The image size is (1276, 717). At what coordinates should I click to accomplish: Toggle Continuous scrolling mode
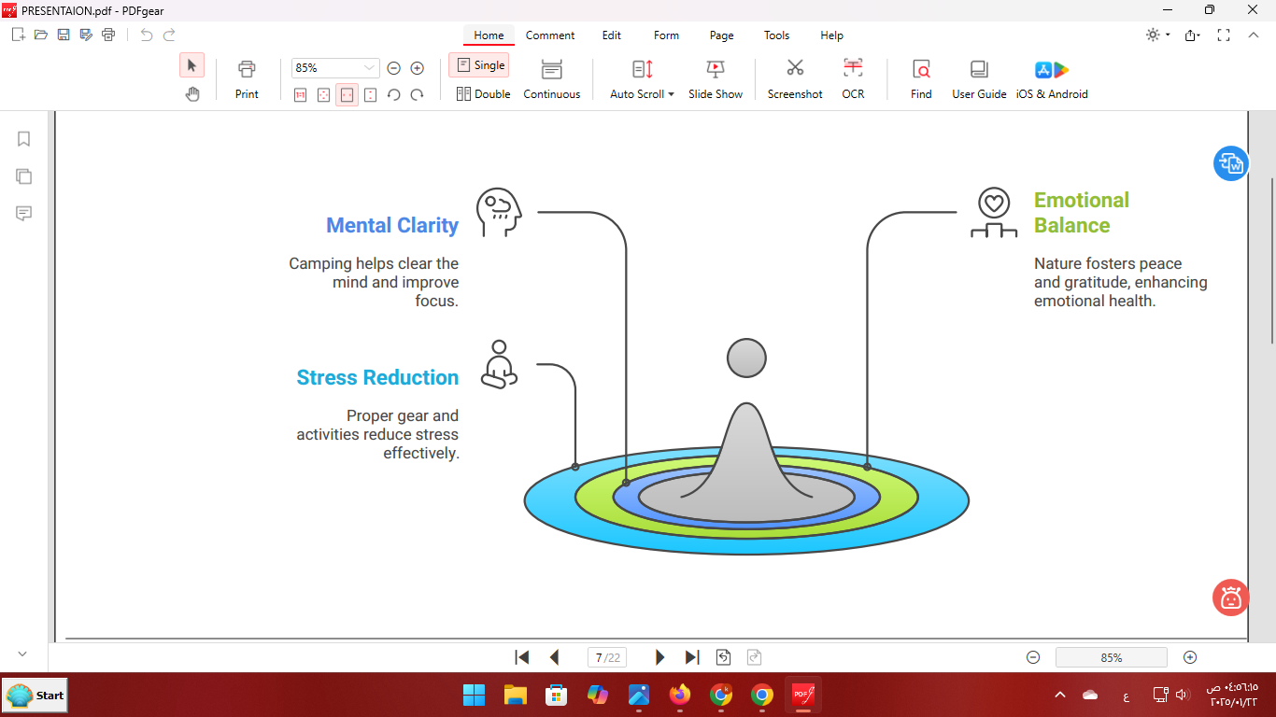(551, 78)
